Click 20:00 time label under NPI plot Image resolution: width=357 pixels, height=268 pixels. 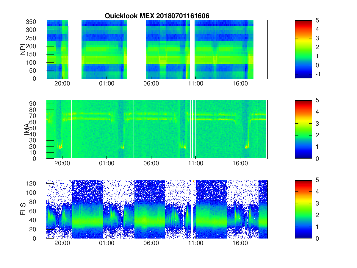[62, 84]
